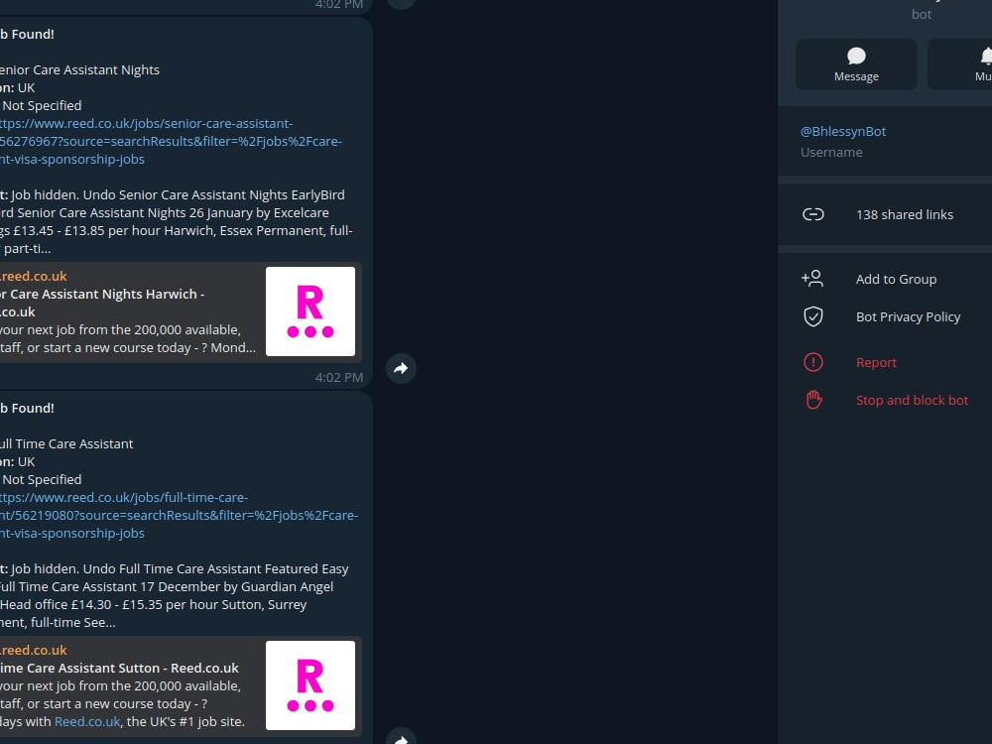992x744 pixels.
Task: Click the @BhlessynBot username
Action: [x=842, y=132]
